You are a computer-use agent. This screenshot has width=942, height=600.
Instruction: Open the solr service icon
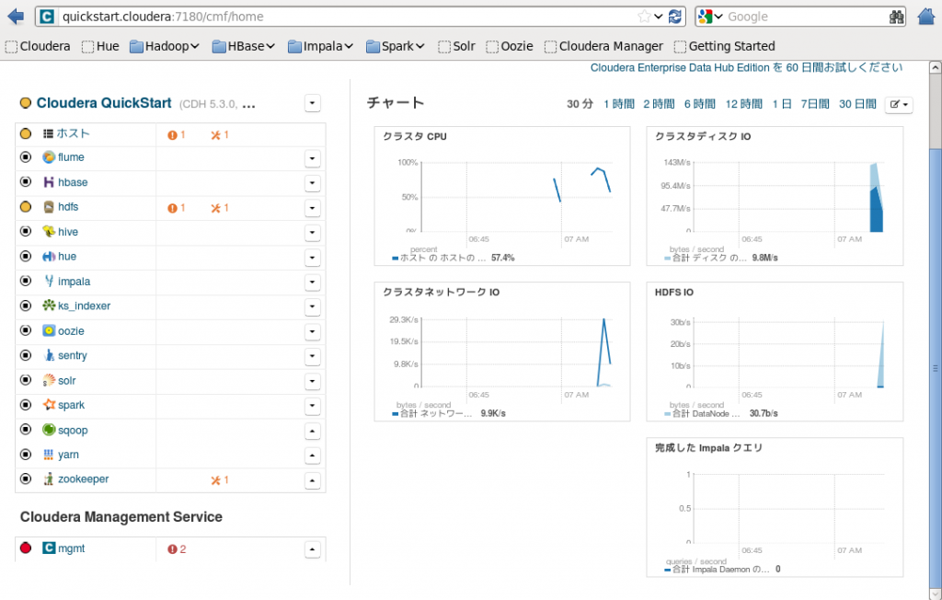[x=49, y=381]
